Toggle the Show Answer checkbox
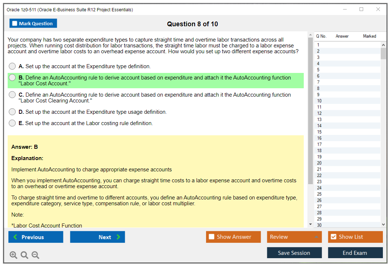This screenshot has width=392, height=268. [x=211, y=237]
